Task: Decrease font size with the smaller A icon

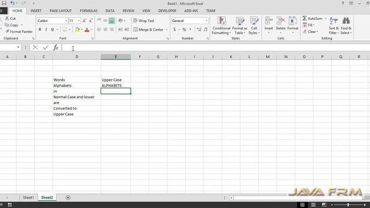Action: pos(91,21)
